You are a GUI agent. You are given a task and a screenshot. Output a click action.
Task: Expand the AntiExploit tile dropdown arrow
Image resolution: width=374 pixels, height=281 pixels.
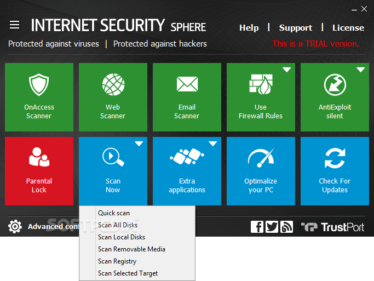(361, 70)
